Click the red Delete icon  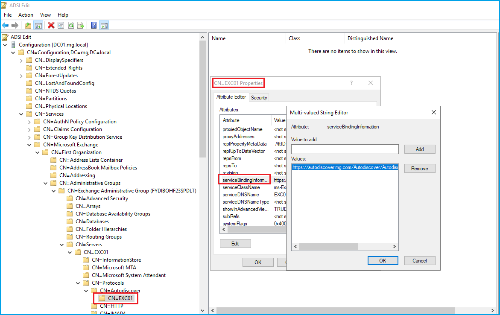[x=51, y=26]
